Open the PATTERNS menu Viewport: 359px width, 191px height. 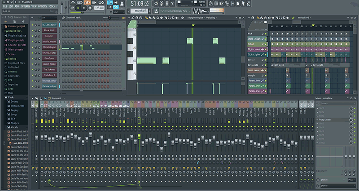coord(25,6)
